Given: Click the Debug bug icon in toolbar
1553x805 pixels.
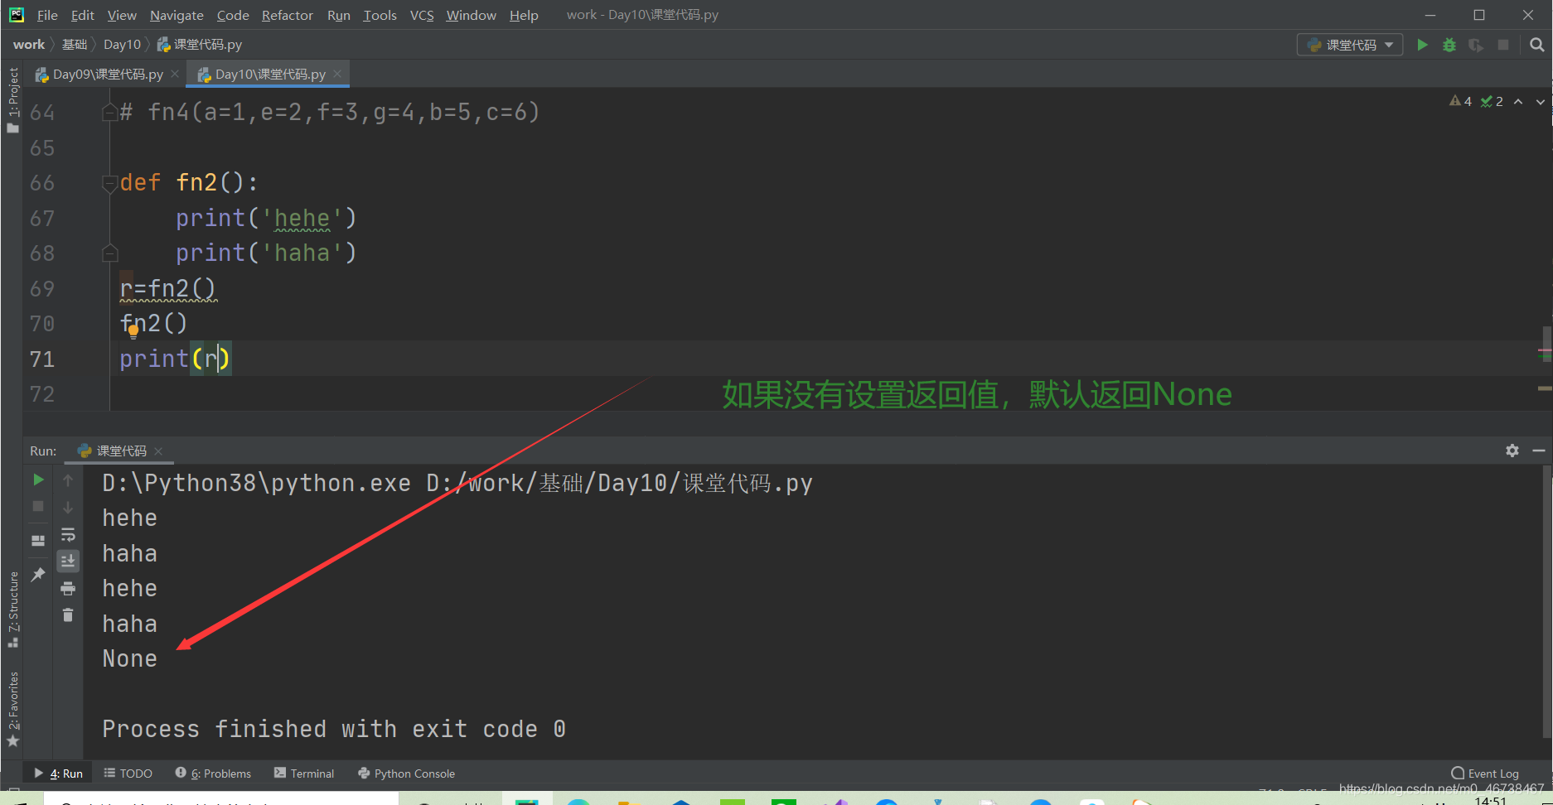Looking at the screenshot, I should 1449,45.
